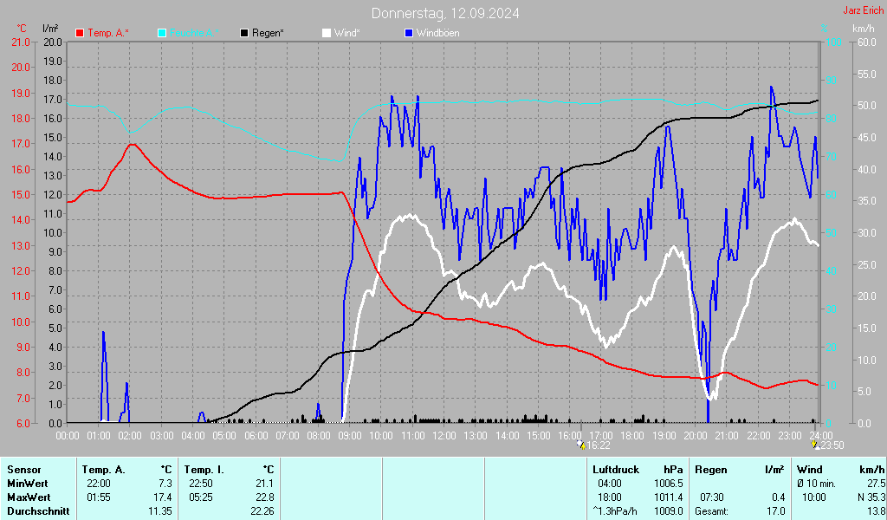Click the 12:00 time axis marker
887x520 pixels.
[443, 434]
